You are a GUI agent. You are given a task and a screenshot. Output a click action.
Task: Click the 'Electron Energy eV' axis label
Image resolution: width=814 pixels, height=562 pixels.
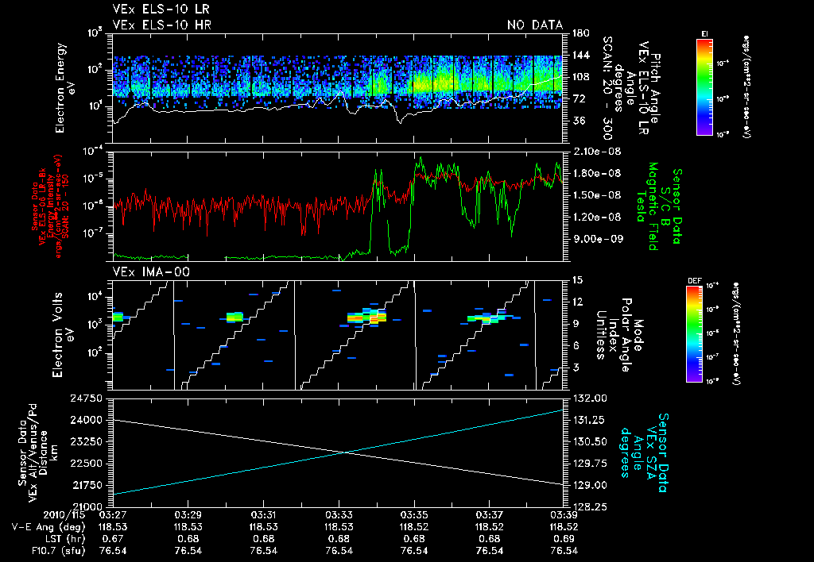point(67,88)
